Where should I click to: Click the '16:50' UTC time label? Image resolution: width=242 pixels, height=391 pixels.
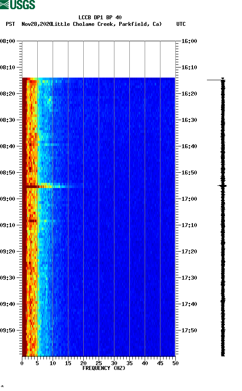[x=189, y=173]
